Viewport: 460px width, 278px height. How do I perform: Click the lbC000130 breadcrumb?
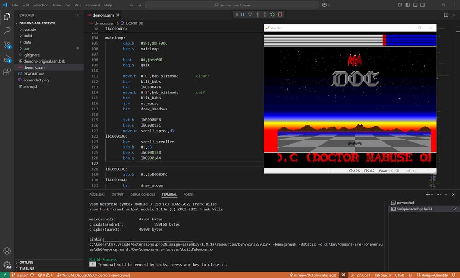(132, 23)
